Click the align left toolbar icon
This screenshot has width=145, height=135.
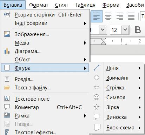click(97, 16)
